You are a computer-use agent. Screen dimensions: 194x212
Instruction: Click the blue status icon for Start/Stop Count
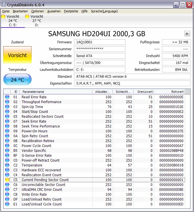7,111
